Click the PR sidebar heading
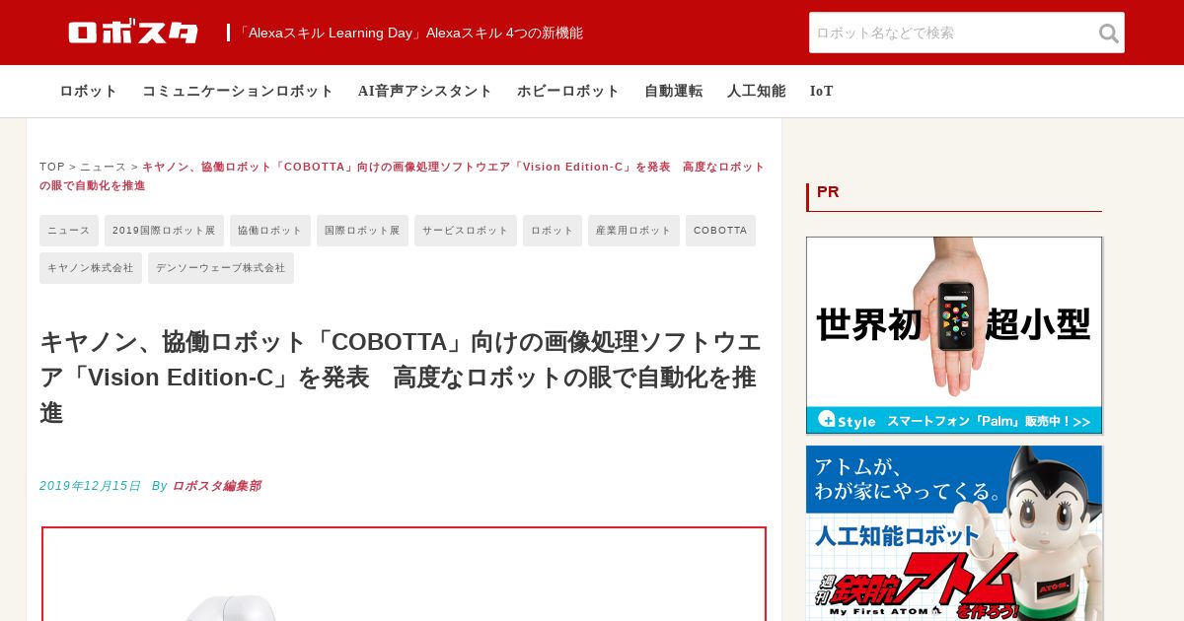The height and width of the screenshot is (621, 1184). [x=828, y=192]
